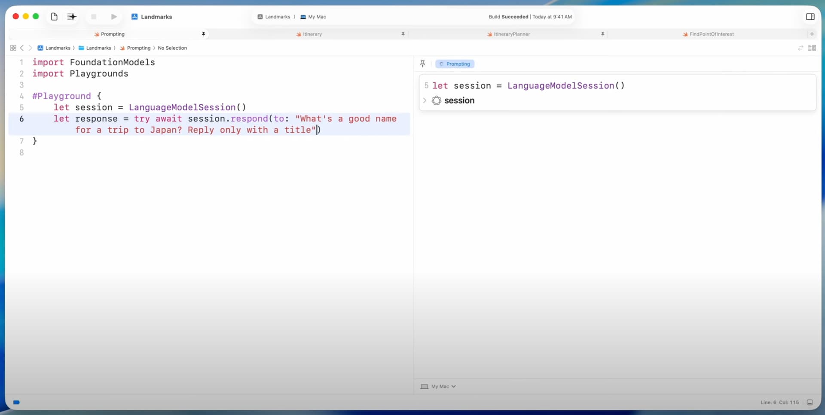Click the 'let session' code in results canvas

point(529,85)
